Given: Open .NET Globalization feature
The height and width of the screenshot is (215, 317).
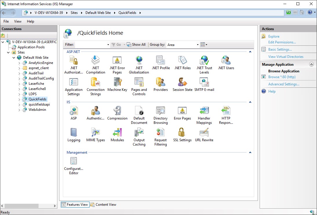Looking at the screenshot, I should tap(139, 65).
